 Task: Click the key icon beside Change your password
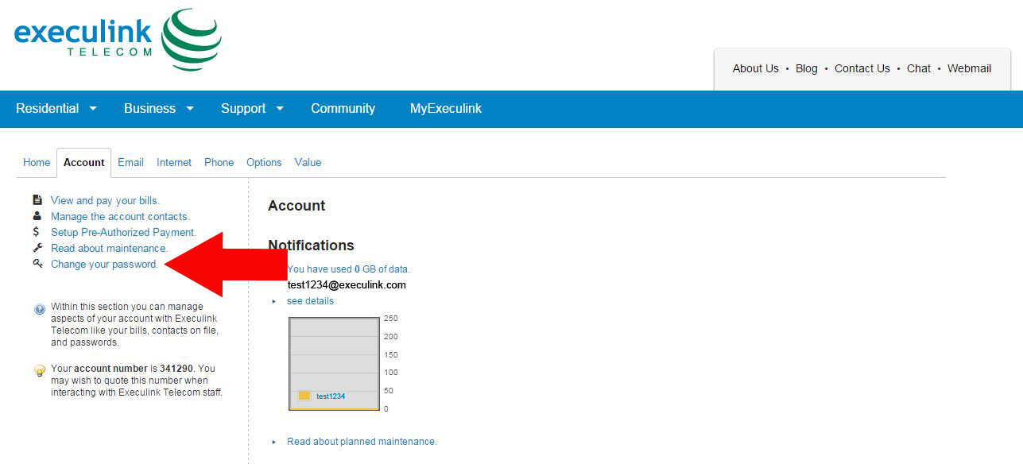click(x=37, y=264)
